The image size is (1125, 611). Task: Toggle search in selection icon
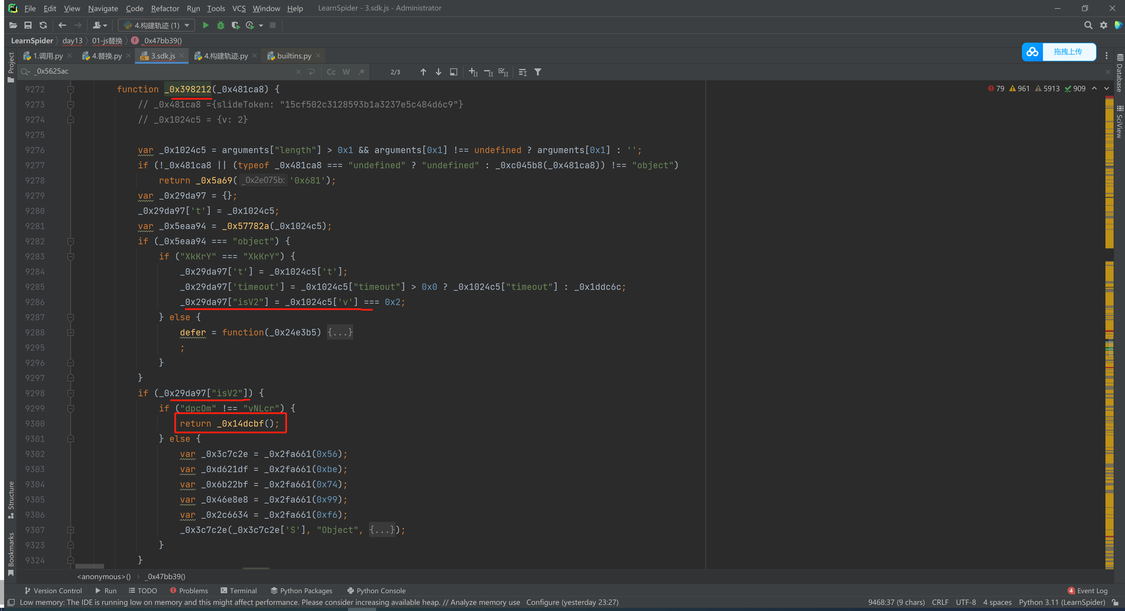pyautogui.click(x=454, y=72)
